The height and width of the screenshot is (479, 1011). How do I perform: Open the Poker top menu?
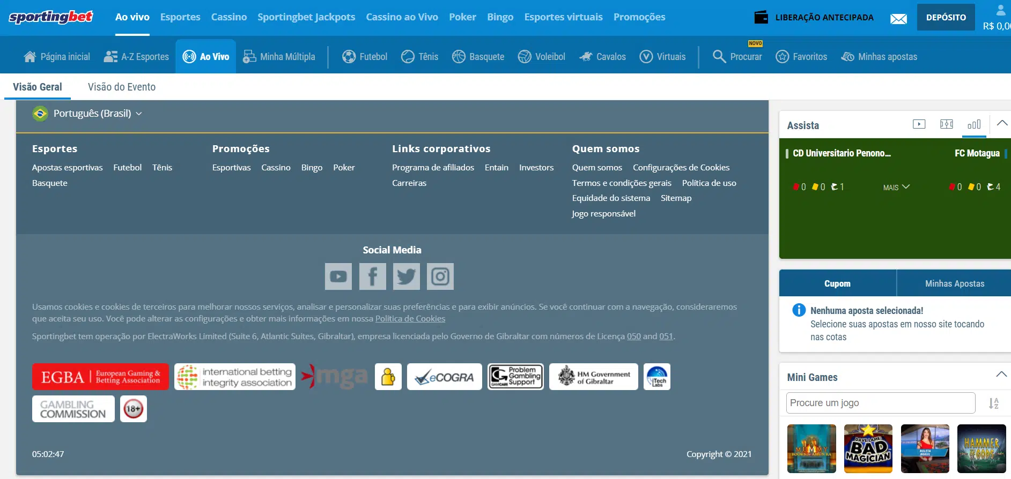point(463,17)
